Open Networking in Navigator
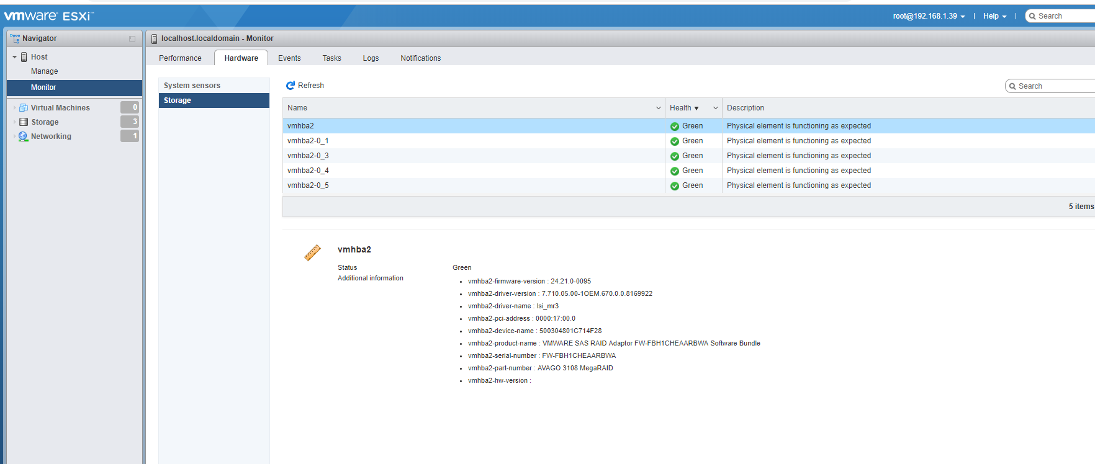Image resolution: width=1095 pixels, height=464 pixels. (51, 136)
